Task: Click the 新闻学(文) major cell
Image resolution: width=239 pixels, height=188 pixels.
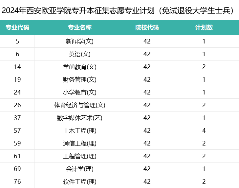Action: tap(80, 41)
